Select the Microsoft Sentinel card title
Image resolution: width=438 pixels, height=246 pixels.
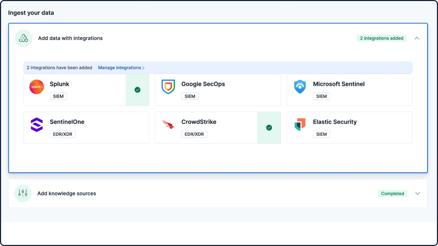pos(339,84)
